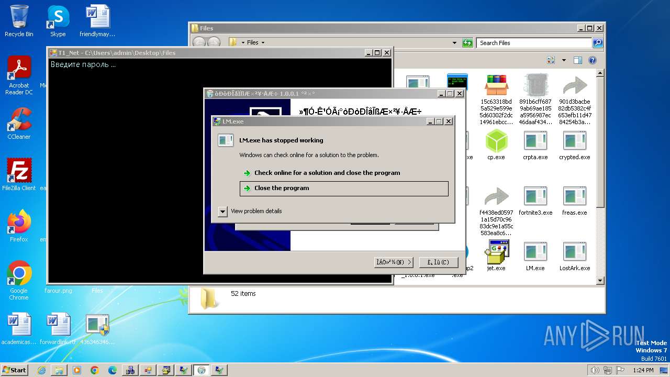This screenshot has width=670, height=377.
Task: Select freas.exe in the Files window
Action: [574, 201]
